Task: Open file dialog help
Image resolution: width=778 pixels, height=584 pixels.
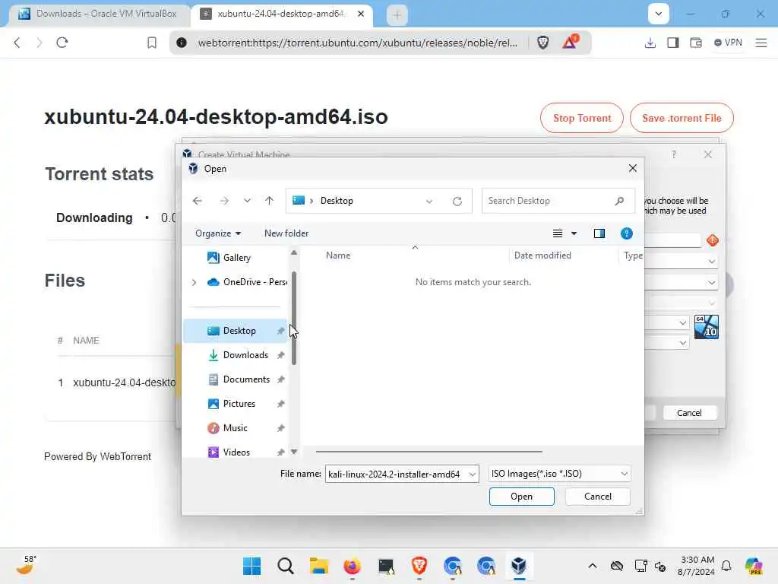Action: click(627, 233)
